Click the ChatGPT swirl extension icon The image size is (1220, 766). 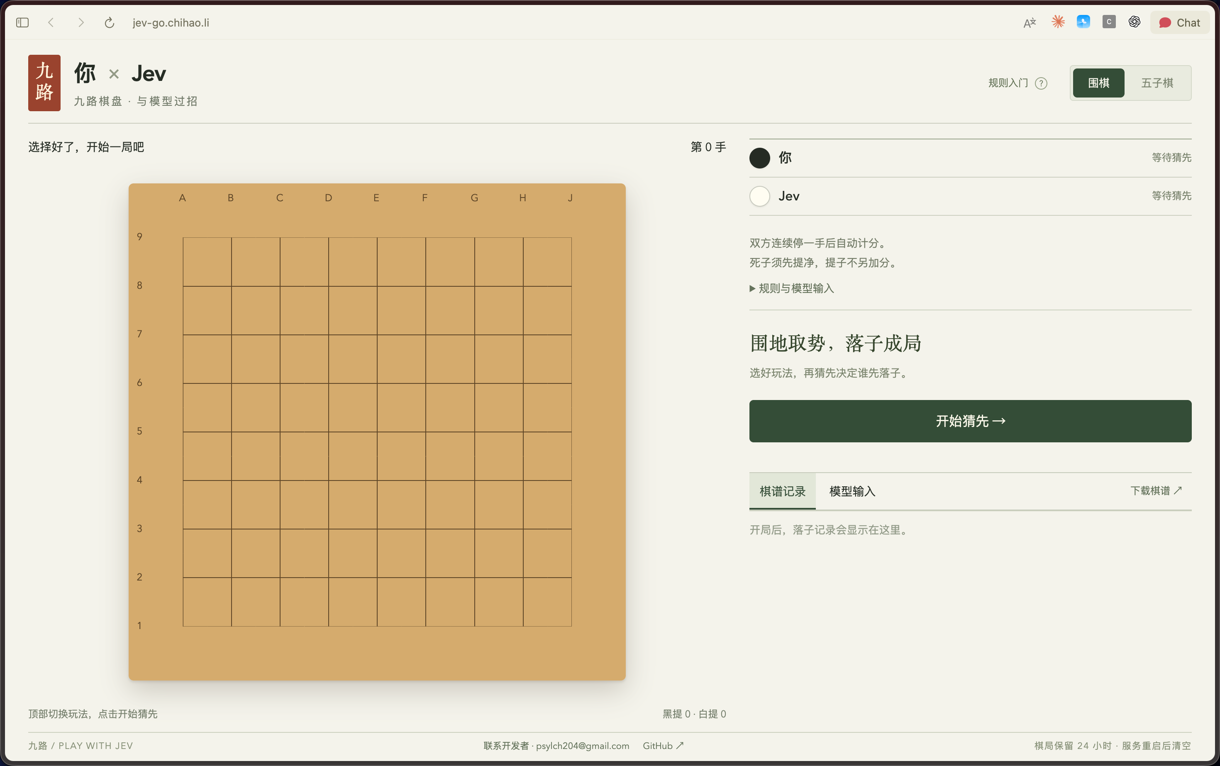[1135, 22]
